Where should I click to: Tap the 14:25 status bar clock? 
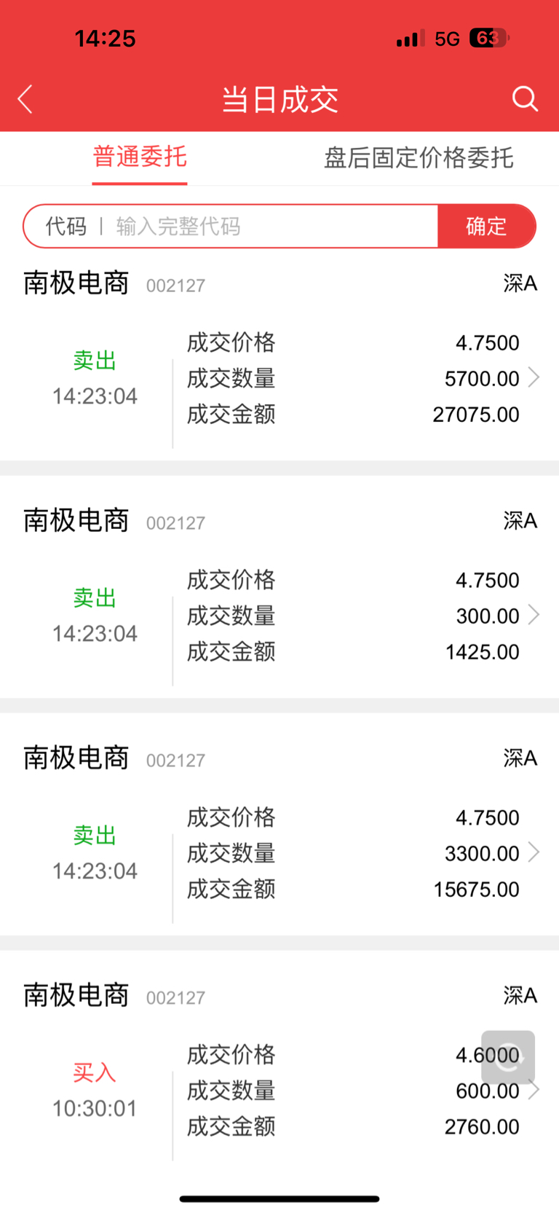coord(106,39)
